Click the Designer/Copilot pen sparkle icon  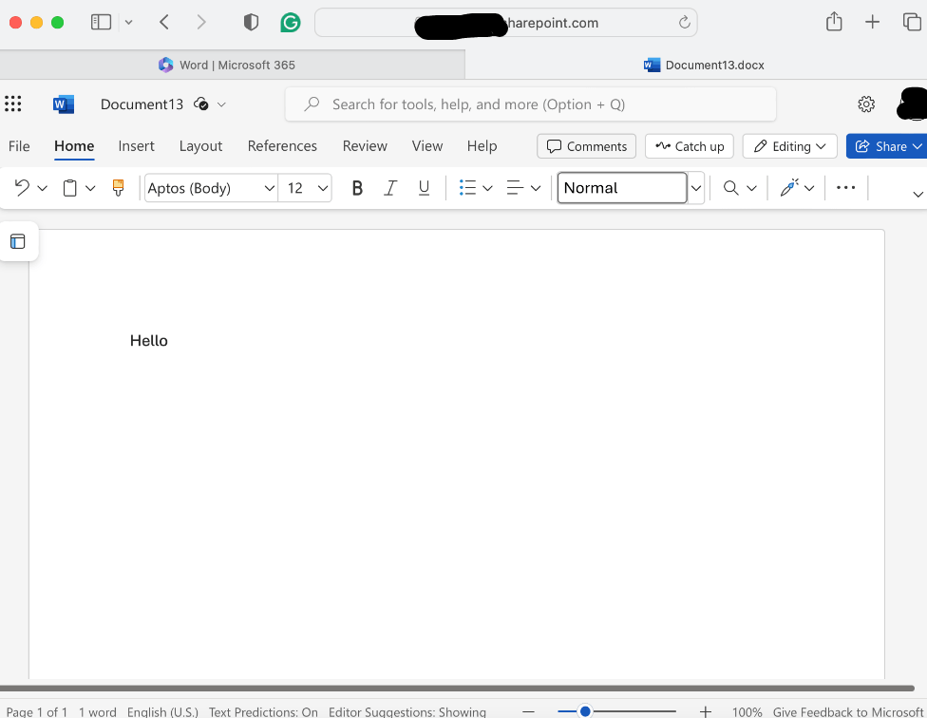789,187
